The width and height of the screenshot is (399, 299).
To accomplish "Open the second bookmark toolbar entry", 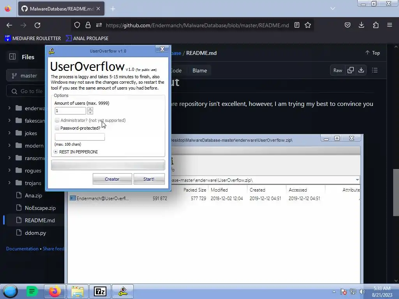I will click(87, 39).
